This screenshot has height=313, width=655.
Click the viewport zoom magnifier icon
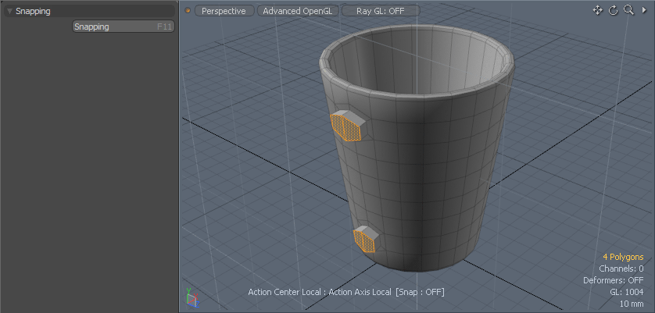click(628, 10)
